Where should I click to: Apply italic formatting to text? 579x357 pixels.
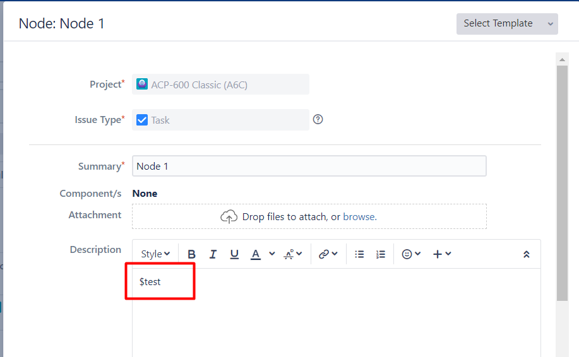click(x=213, y=254)
